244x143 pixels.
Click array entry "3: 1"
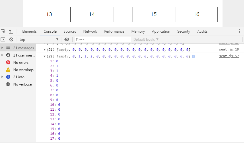pos(54,71)
